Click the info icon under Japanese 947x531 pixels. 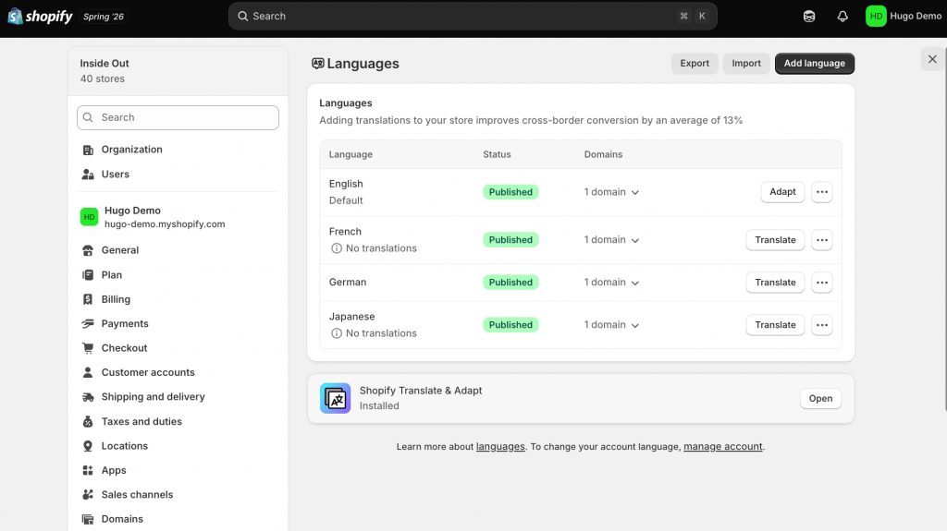(x=337, y=333)
